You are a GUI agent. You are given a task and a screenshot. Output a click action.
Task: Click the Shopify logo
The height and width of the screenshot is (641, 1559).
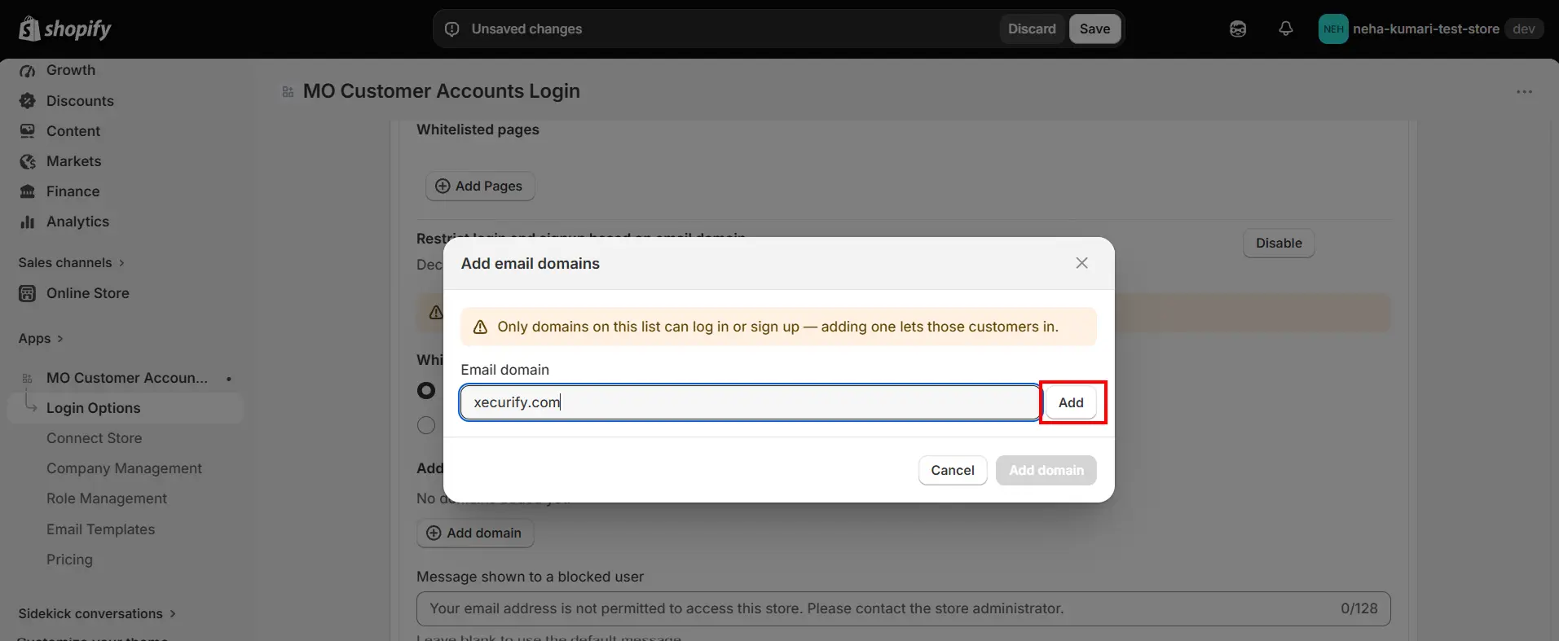click(x=64, y=29)
